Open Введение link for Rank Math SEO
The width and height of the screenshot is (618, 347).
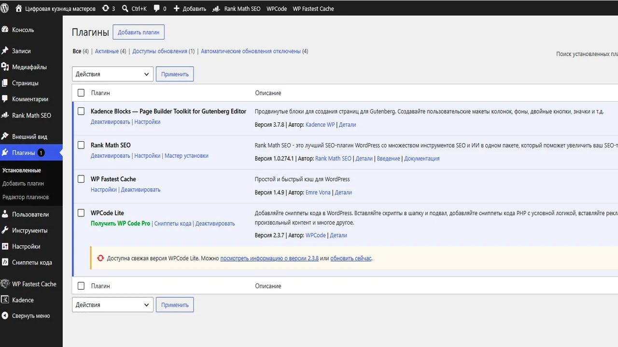[389, 159]
